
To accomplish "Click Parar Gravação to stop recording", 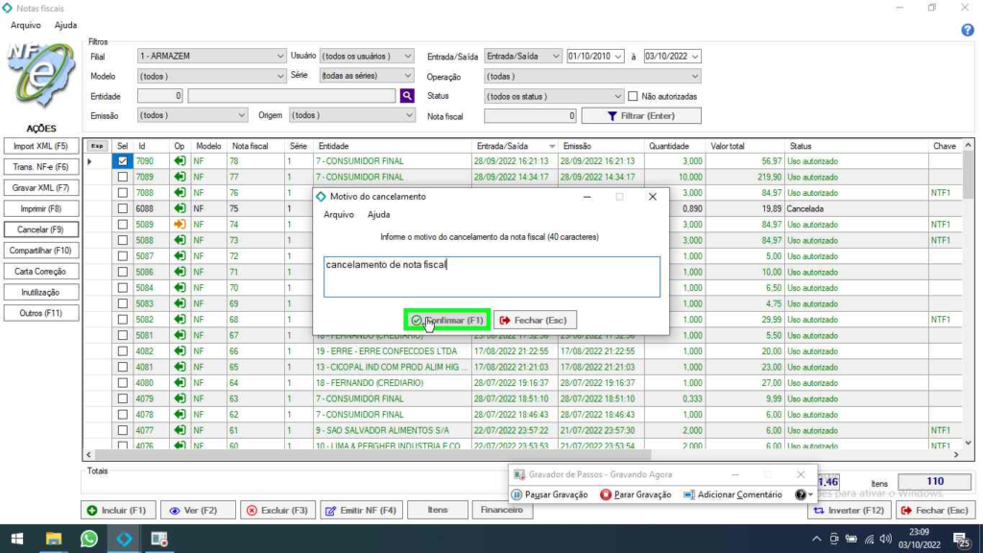I will tap(635, 494).
